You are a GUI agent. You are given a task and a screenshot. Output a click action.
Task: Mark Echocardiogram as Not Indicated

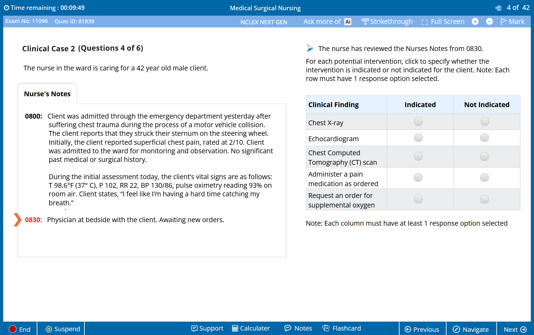pyautogui.click(x=484, y=137)
